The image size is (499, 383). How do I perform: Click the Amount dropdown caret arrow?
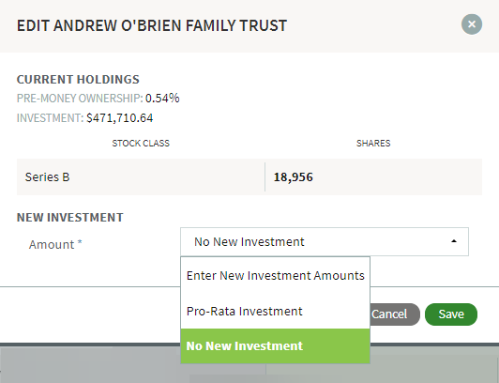tap(454, 241)
